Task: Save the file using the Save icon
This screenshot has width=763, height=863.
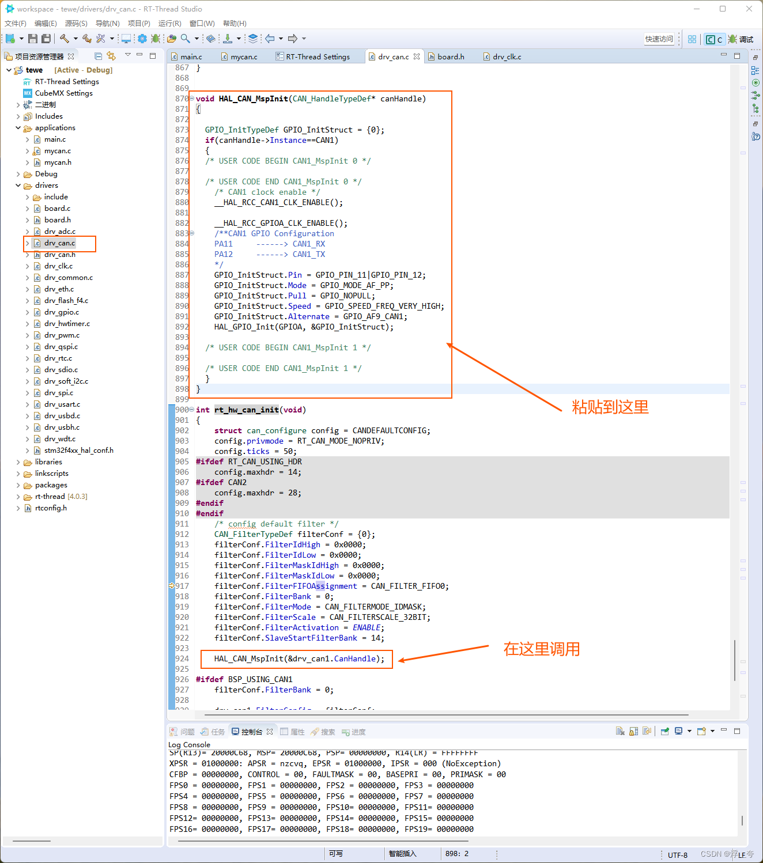Action: tap(32, 39)
